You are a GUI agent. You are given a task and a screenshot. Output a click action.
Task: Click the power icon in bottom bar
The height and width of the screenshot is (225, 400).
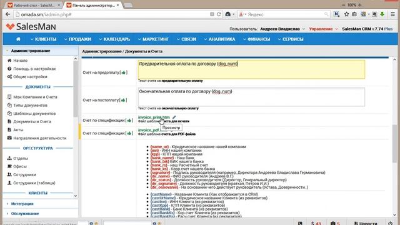point(390,223)
